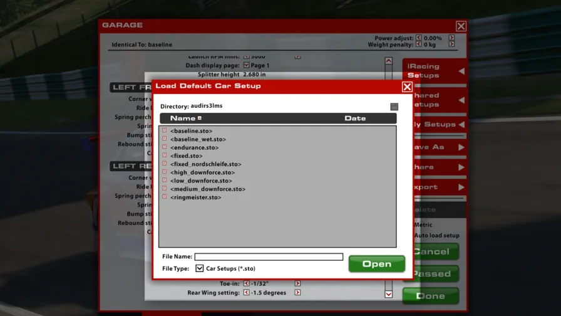Increase Power adjust percentage

451,38
